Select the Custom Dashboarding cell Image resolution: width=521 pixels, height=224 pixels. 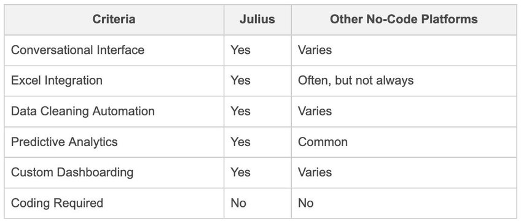click(114, 172)
